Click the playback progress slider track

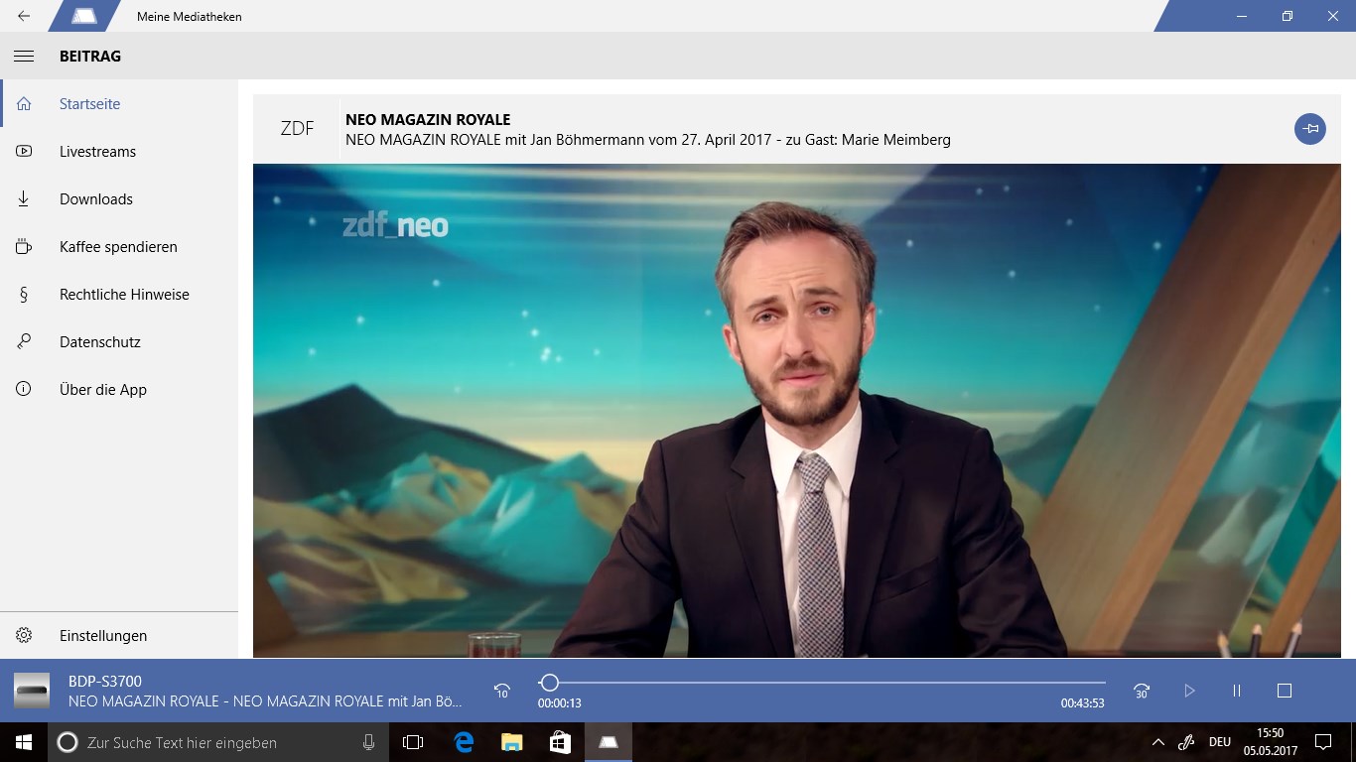click(x=822, y=683)
